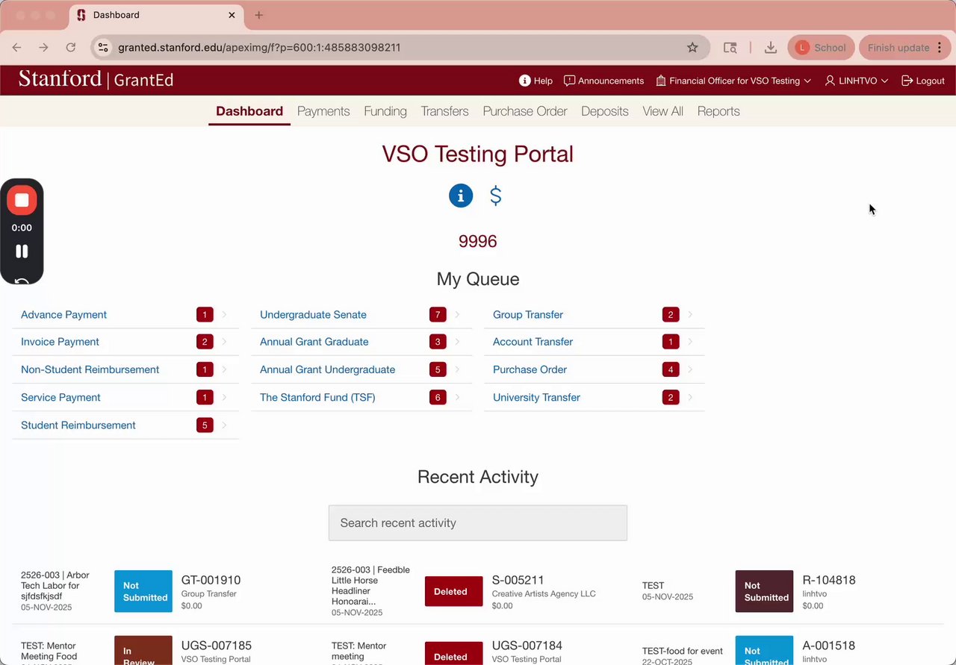956x665 pixels.
Task: Click chevron beside The Stanford Fund
Action: point(457,397)
